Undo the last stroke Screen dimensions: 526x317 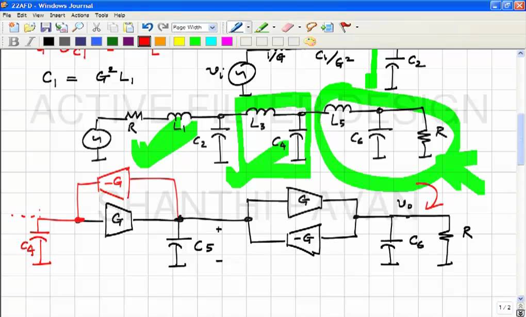[x=147, y=27]
